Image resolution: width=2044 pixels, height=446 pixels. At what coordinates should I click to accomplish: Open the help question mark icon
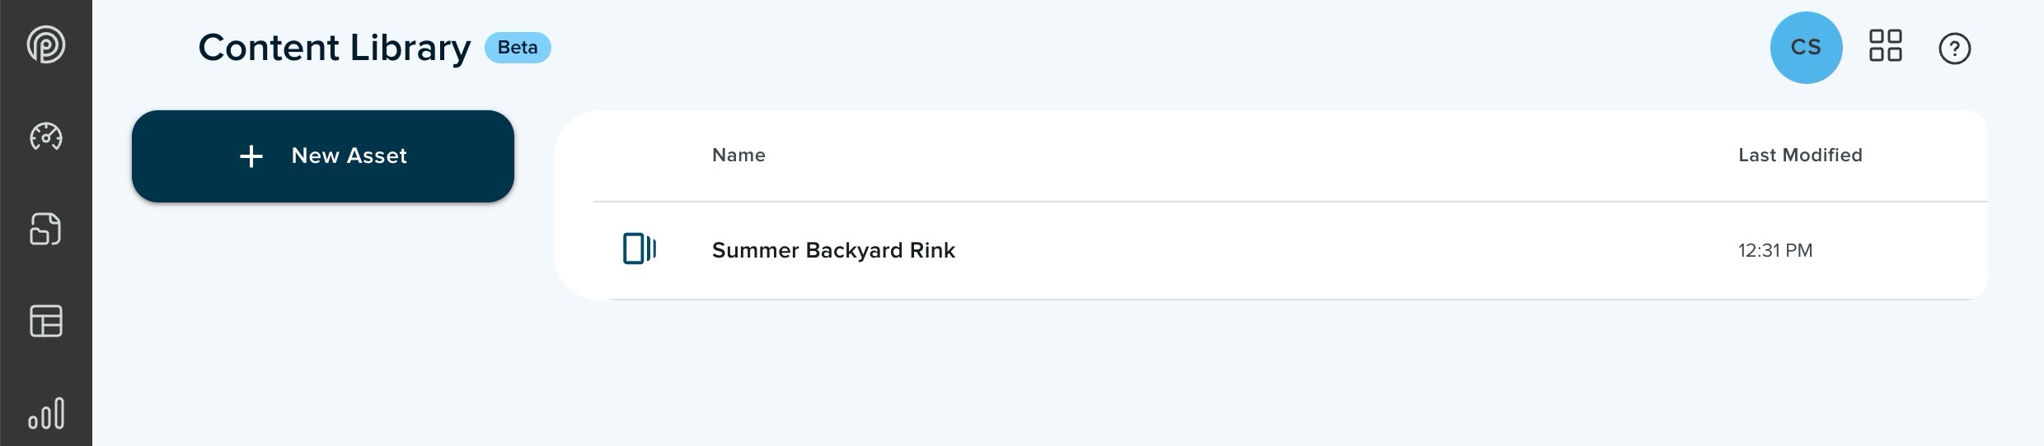[1954, 49]
